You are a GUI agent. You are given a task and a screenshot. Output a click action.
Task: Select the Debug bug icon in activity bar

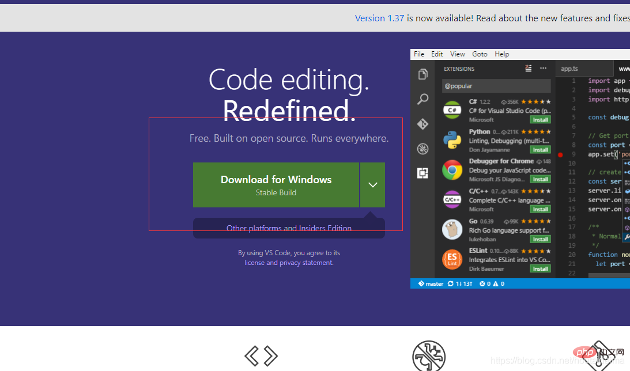(422, 149)
